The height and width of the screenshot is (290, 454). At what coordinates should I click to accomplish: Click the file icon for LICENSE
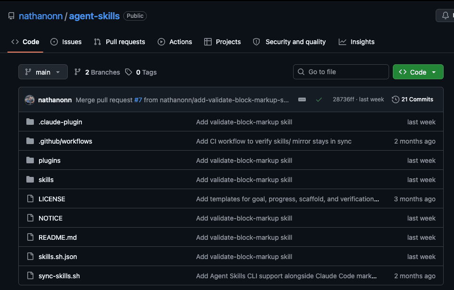pyautogui.click(x=30, y=198)
